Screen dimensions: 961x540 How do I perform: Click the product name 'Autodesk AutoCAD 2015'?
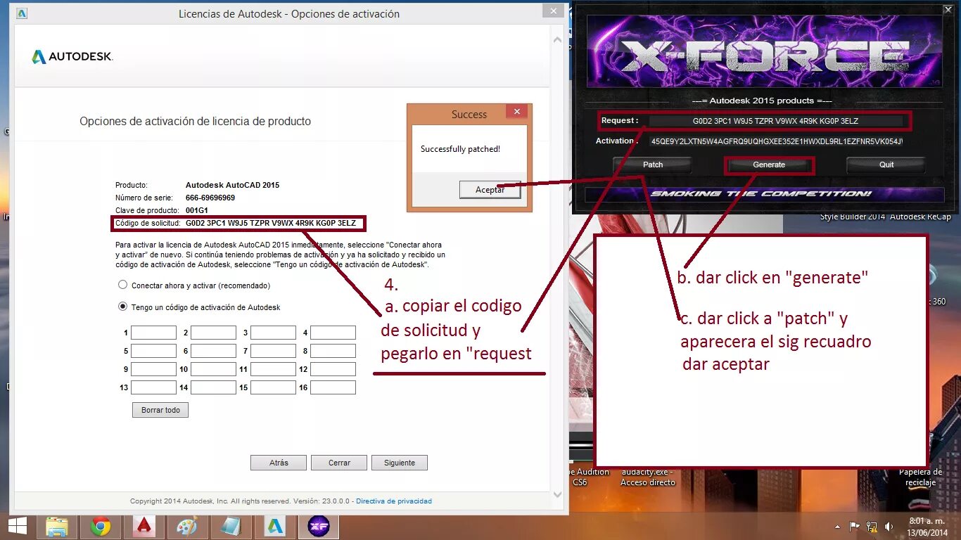(232, 185)
